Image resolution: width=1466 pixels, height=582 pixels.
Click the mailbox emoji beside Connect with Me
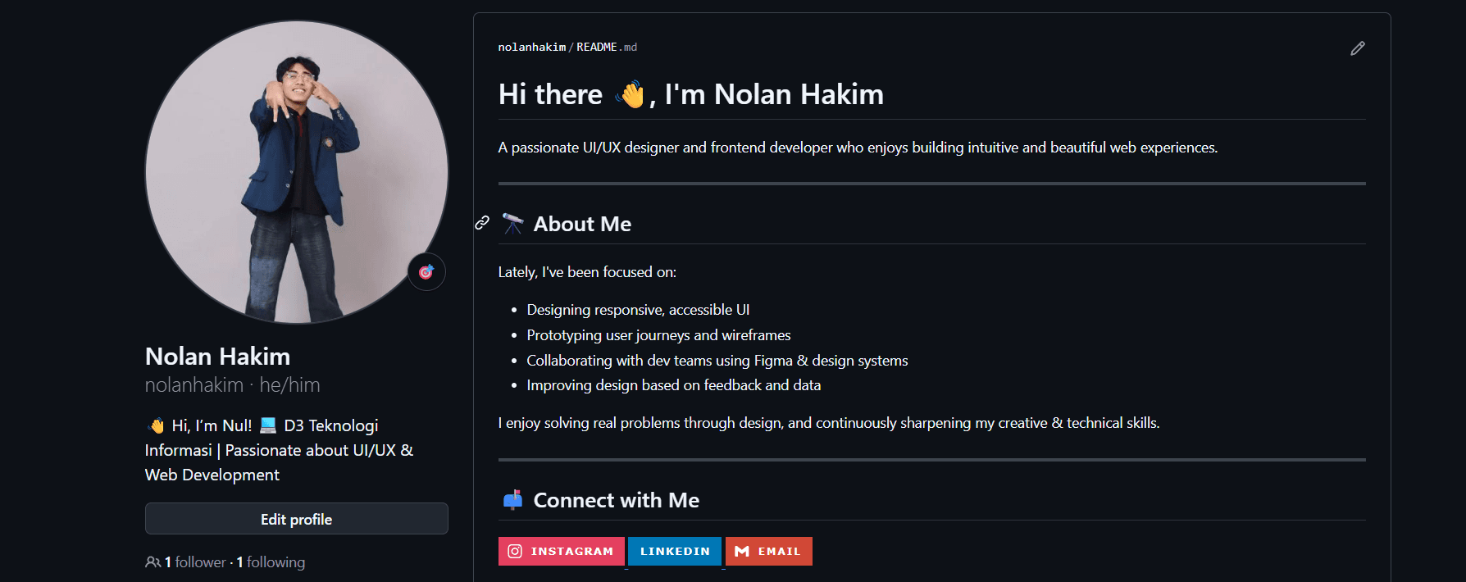(x=513, y=500)
